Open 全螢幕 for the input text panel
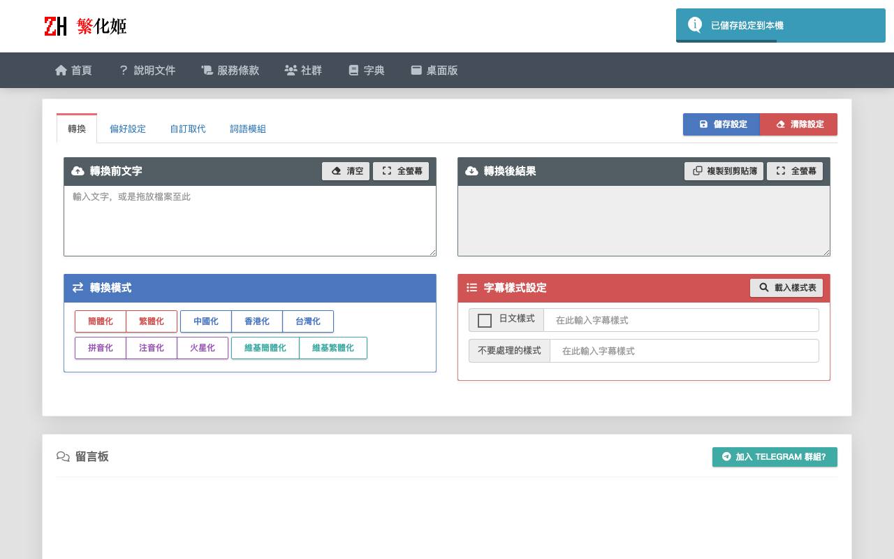The image size is (894, 559). pyautogui.click(x=401, y=171)
